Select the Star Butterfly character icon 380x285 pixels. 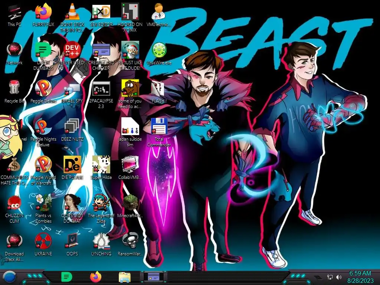(x=10, y=137)
